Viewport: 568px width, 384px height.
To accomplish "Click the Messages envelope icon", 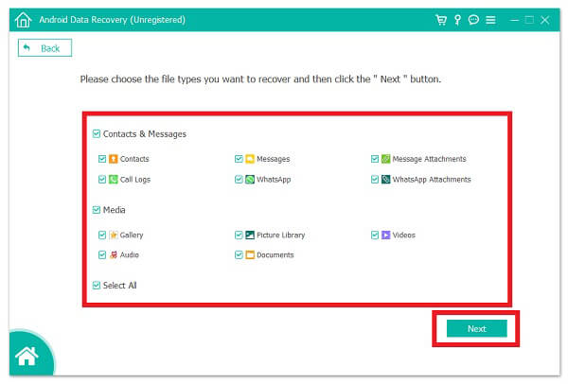I will [x=250, y=159].
